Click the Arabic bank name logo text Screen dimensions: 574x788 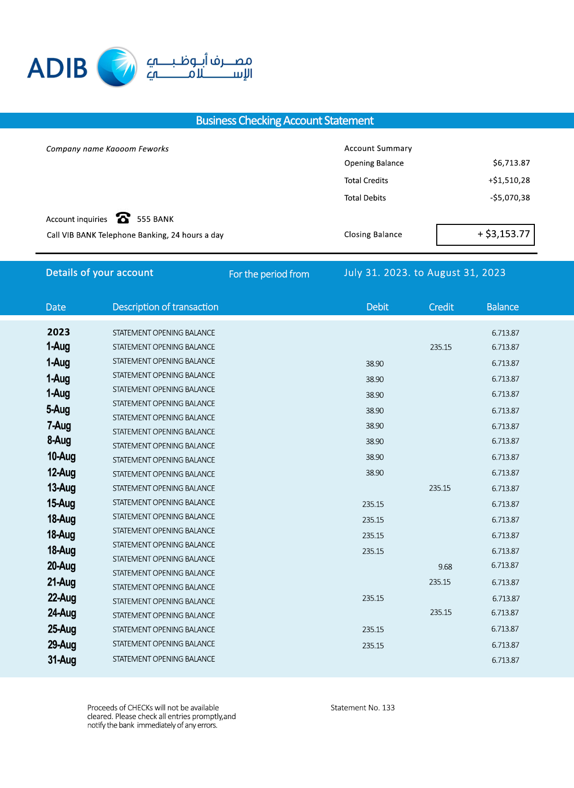[199, 67]
